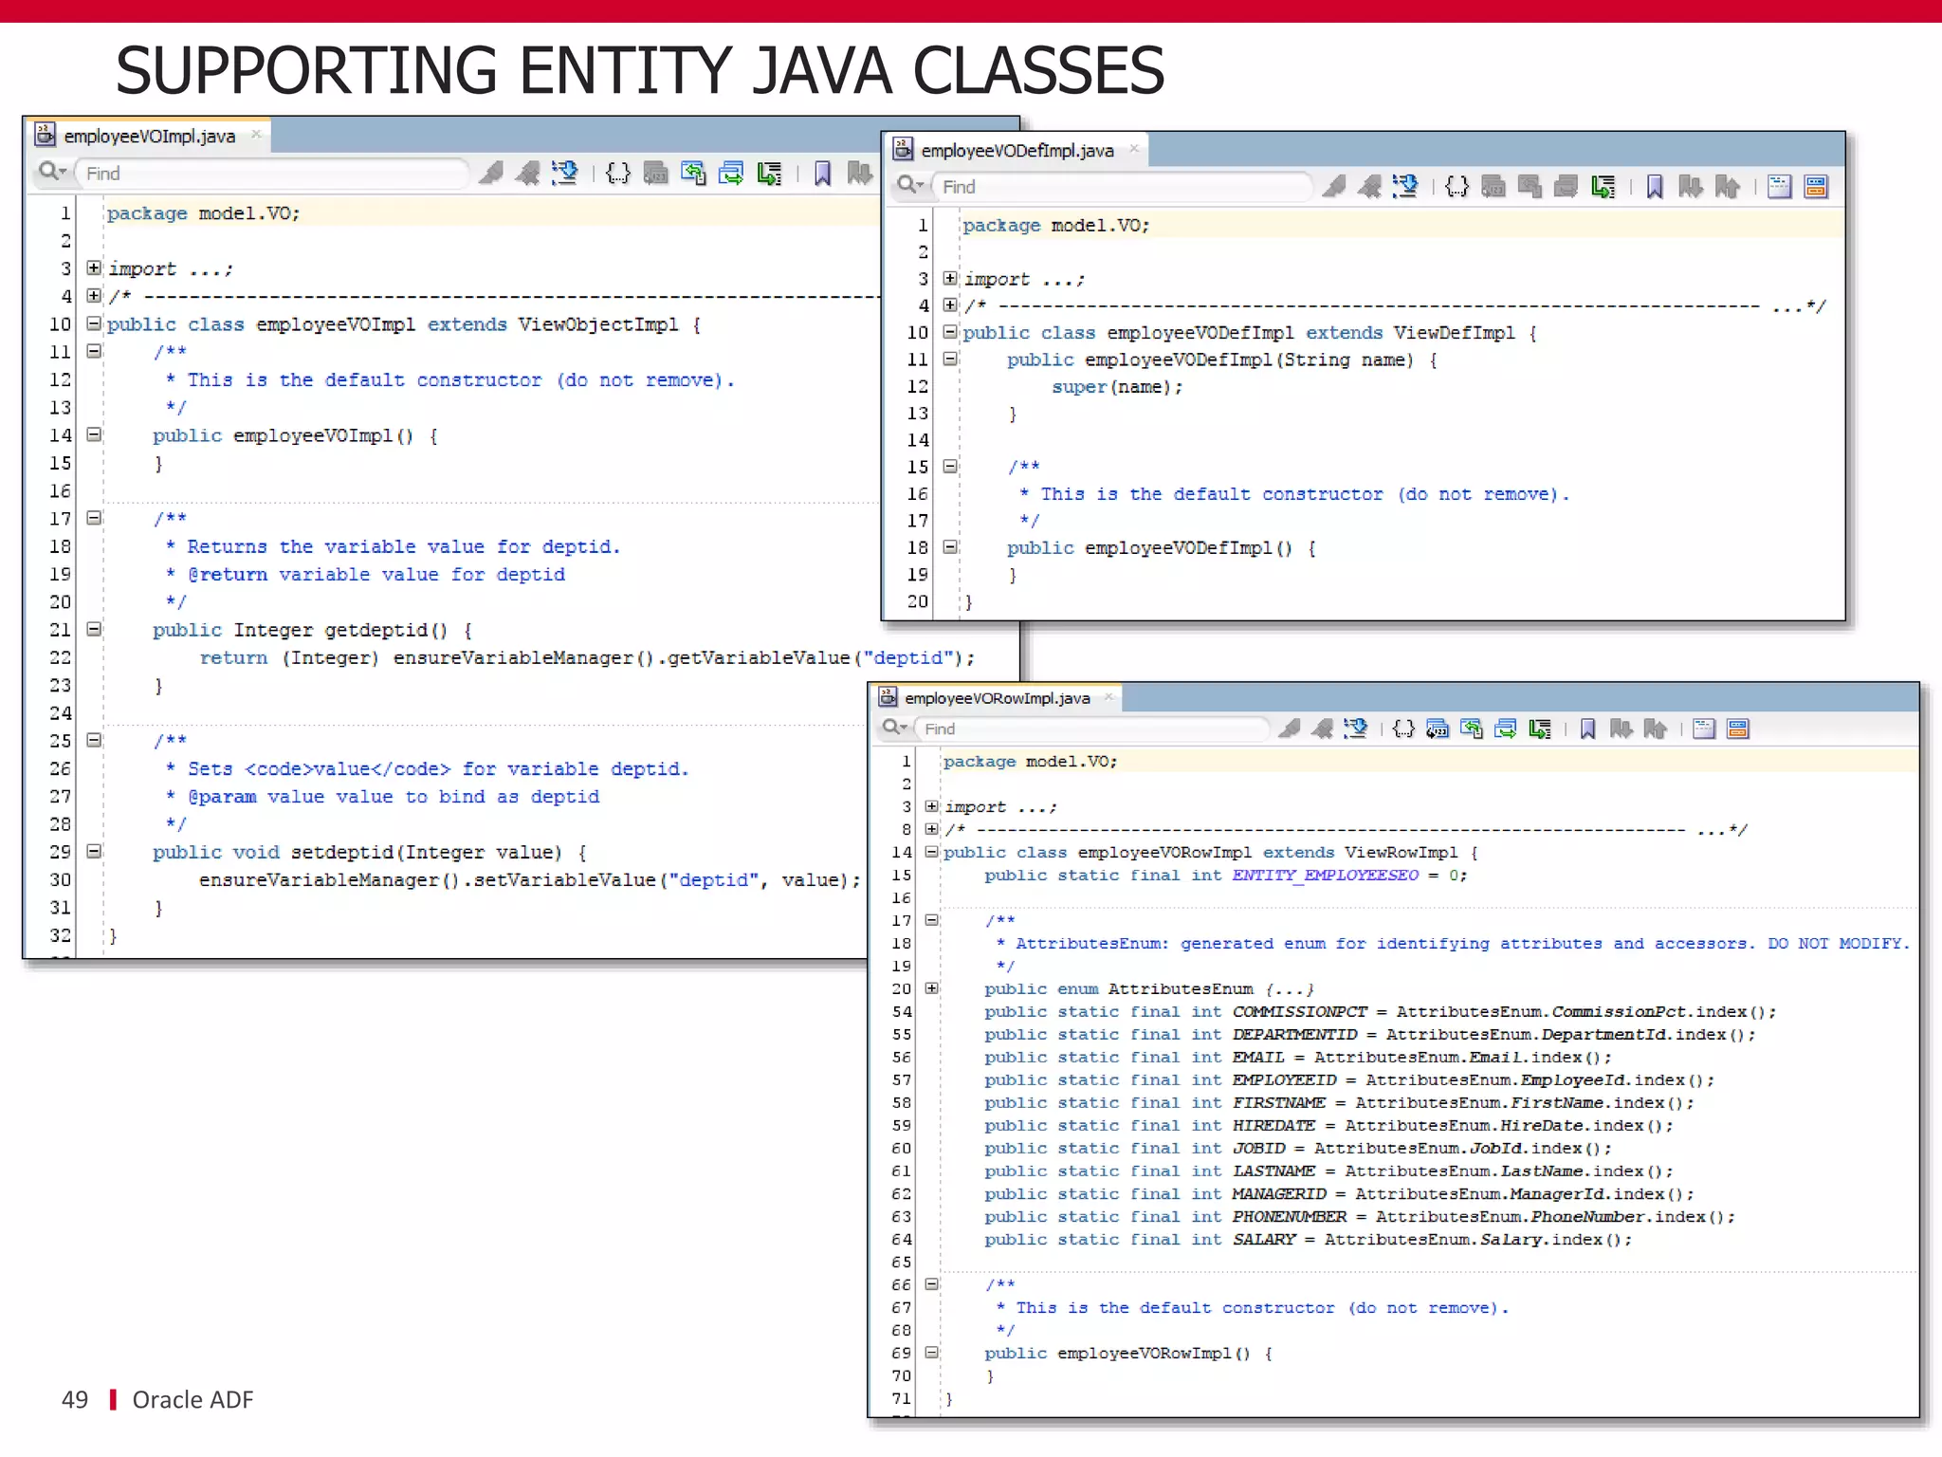This screenshot has width=1942, height=1457.
Task: Click the grey '123' icon in employeeVOImpl toolbar
Action: (655, 173)
